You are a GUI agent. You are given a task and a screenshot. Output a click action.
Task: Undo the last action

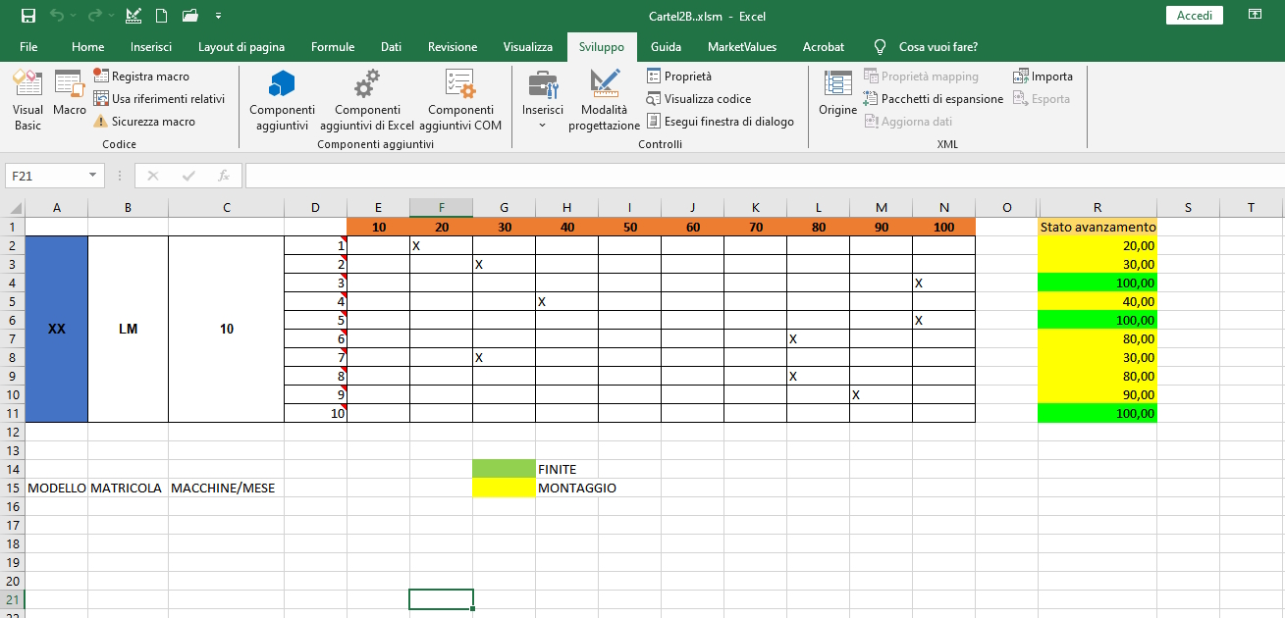pyautogui.click(x=57, y=16)
